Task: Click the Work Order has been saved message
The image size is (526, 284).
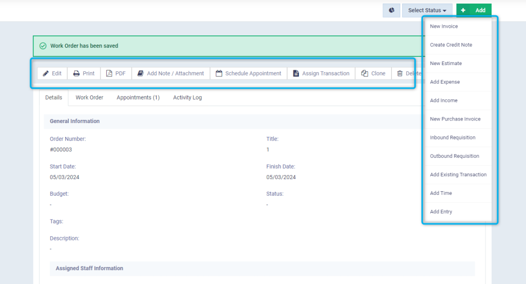Action: coord(84,46)
